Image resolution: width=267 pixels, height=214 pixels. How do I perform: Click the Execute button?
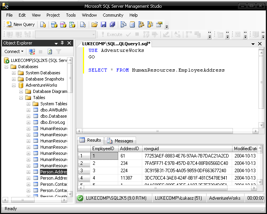click(112, 34)
